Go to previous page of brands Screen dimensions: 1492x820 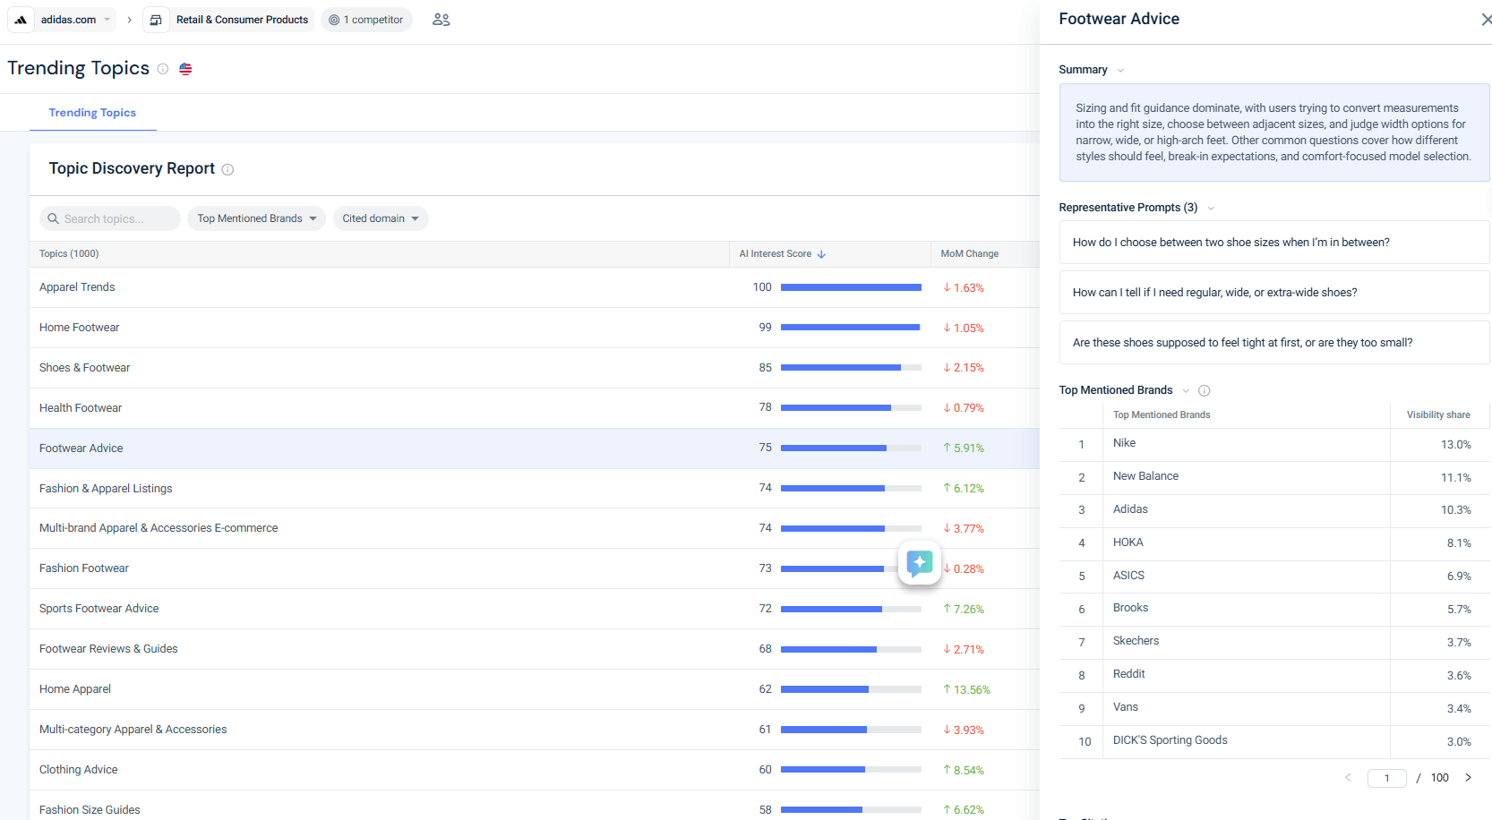tap(1348, 778)
